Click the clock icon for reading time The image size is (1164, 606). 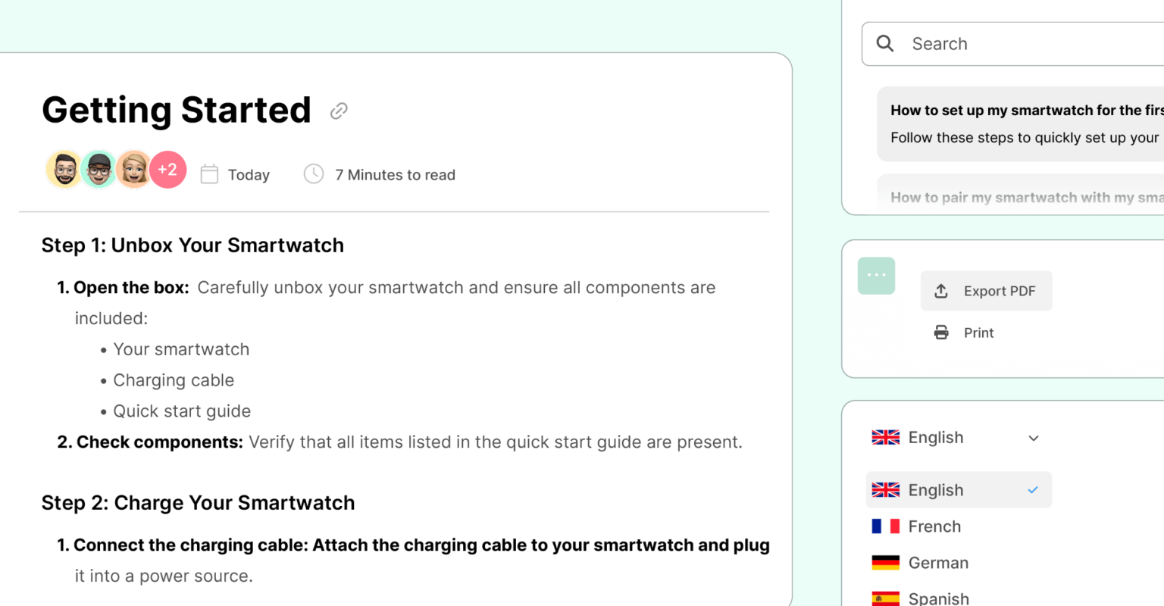[x=313, y=173]
